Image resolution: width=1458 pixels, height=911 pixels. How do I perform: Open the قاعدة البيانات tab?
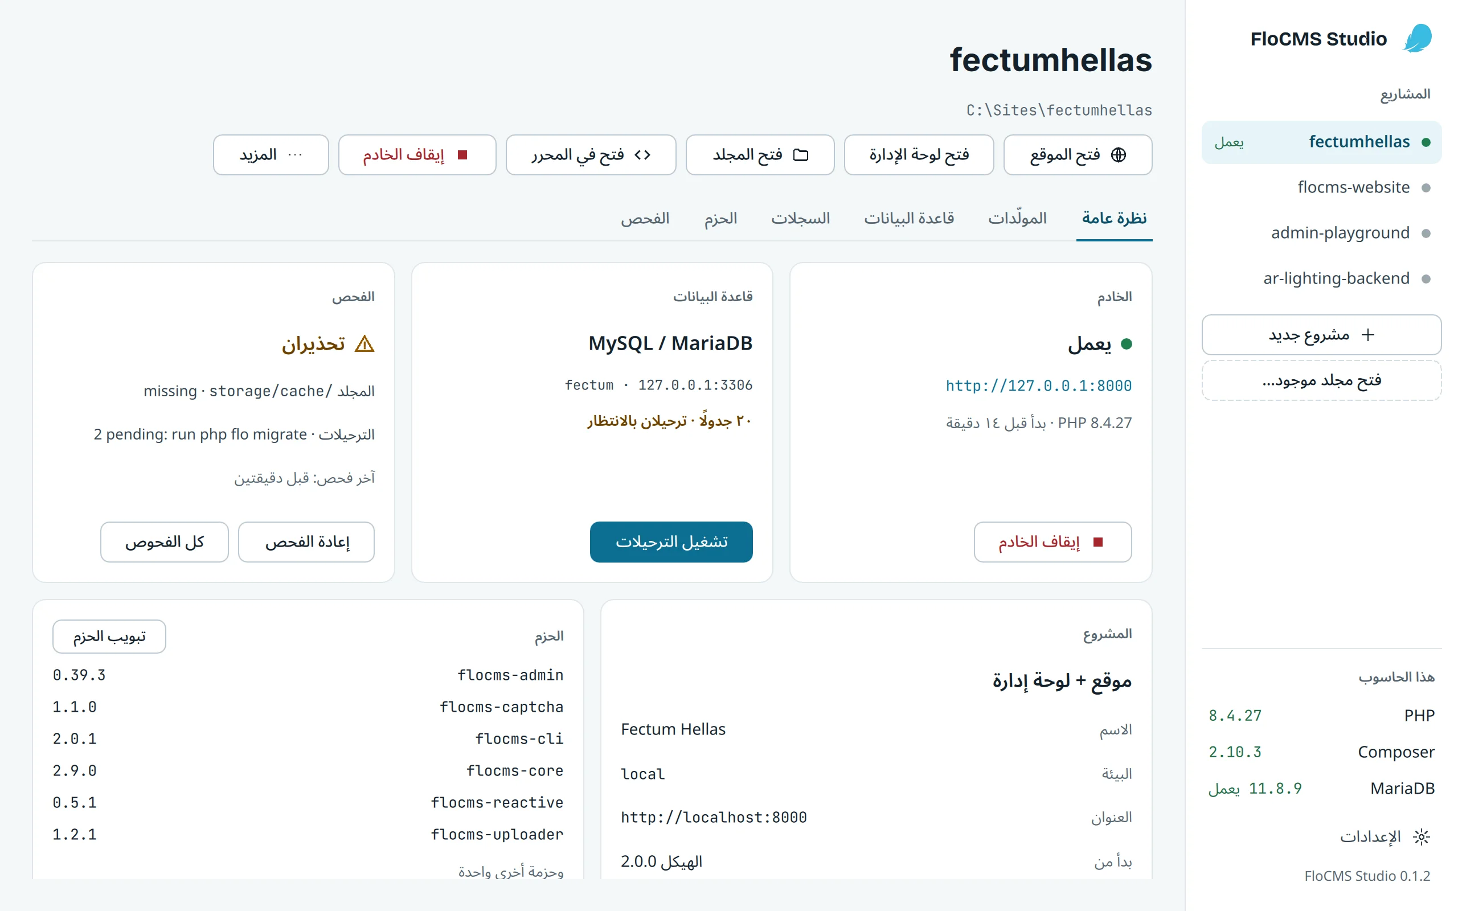tap(908, 218)
